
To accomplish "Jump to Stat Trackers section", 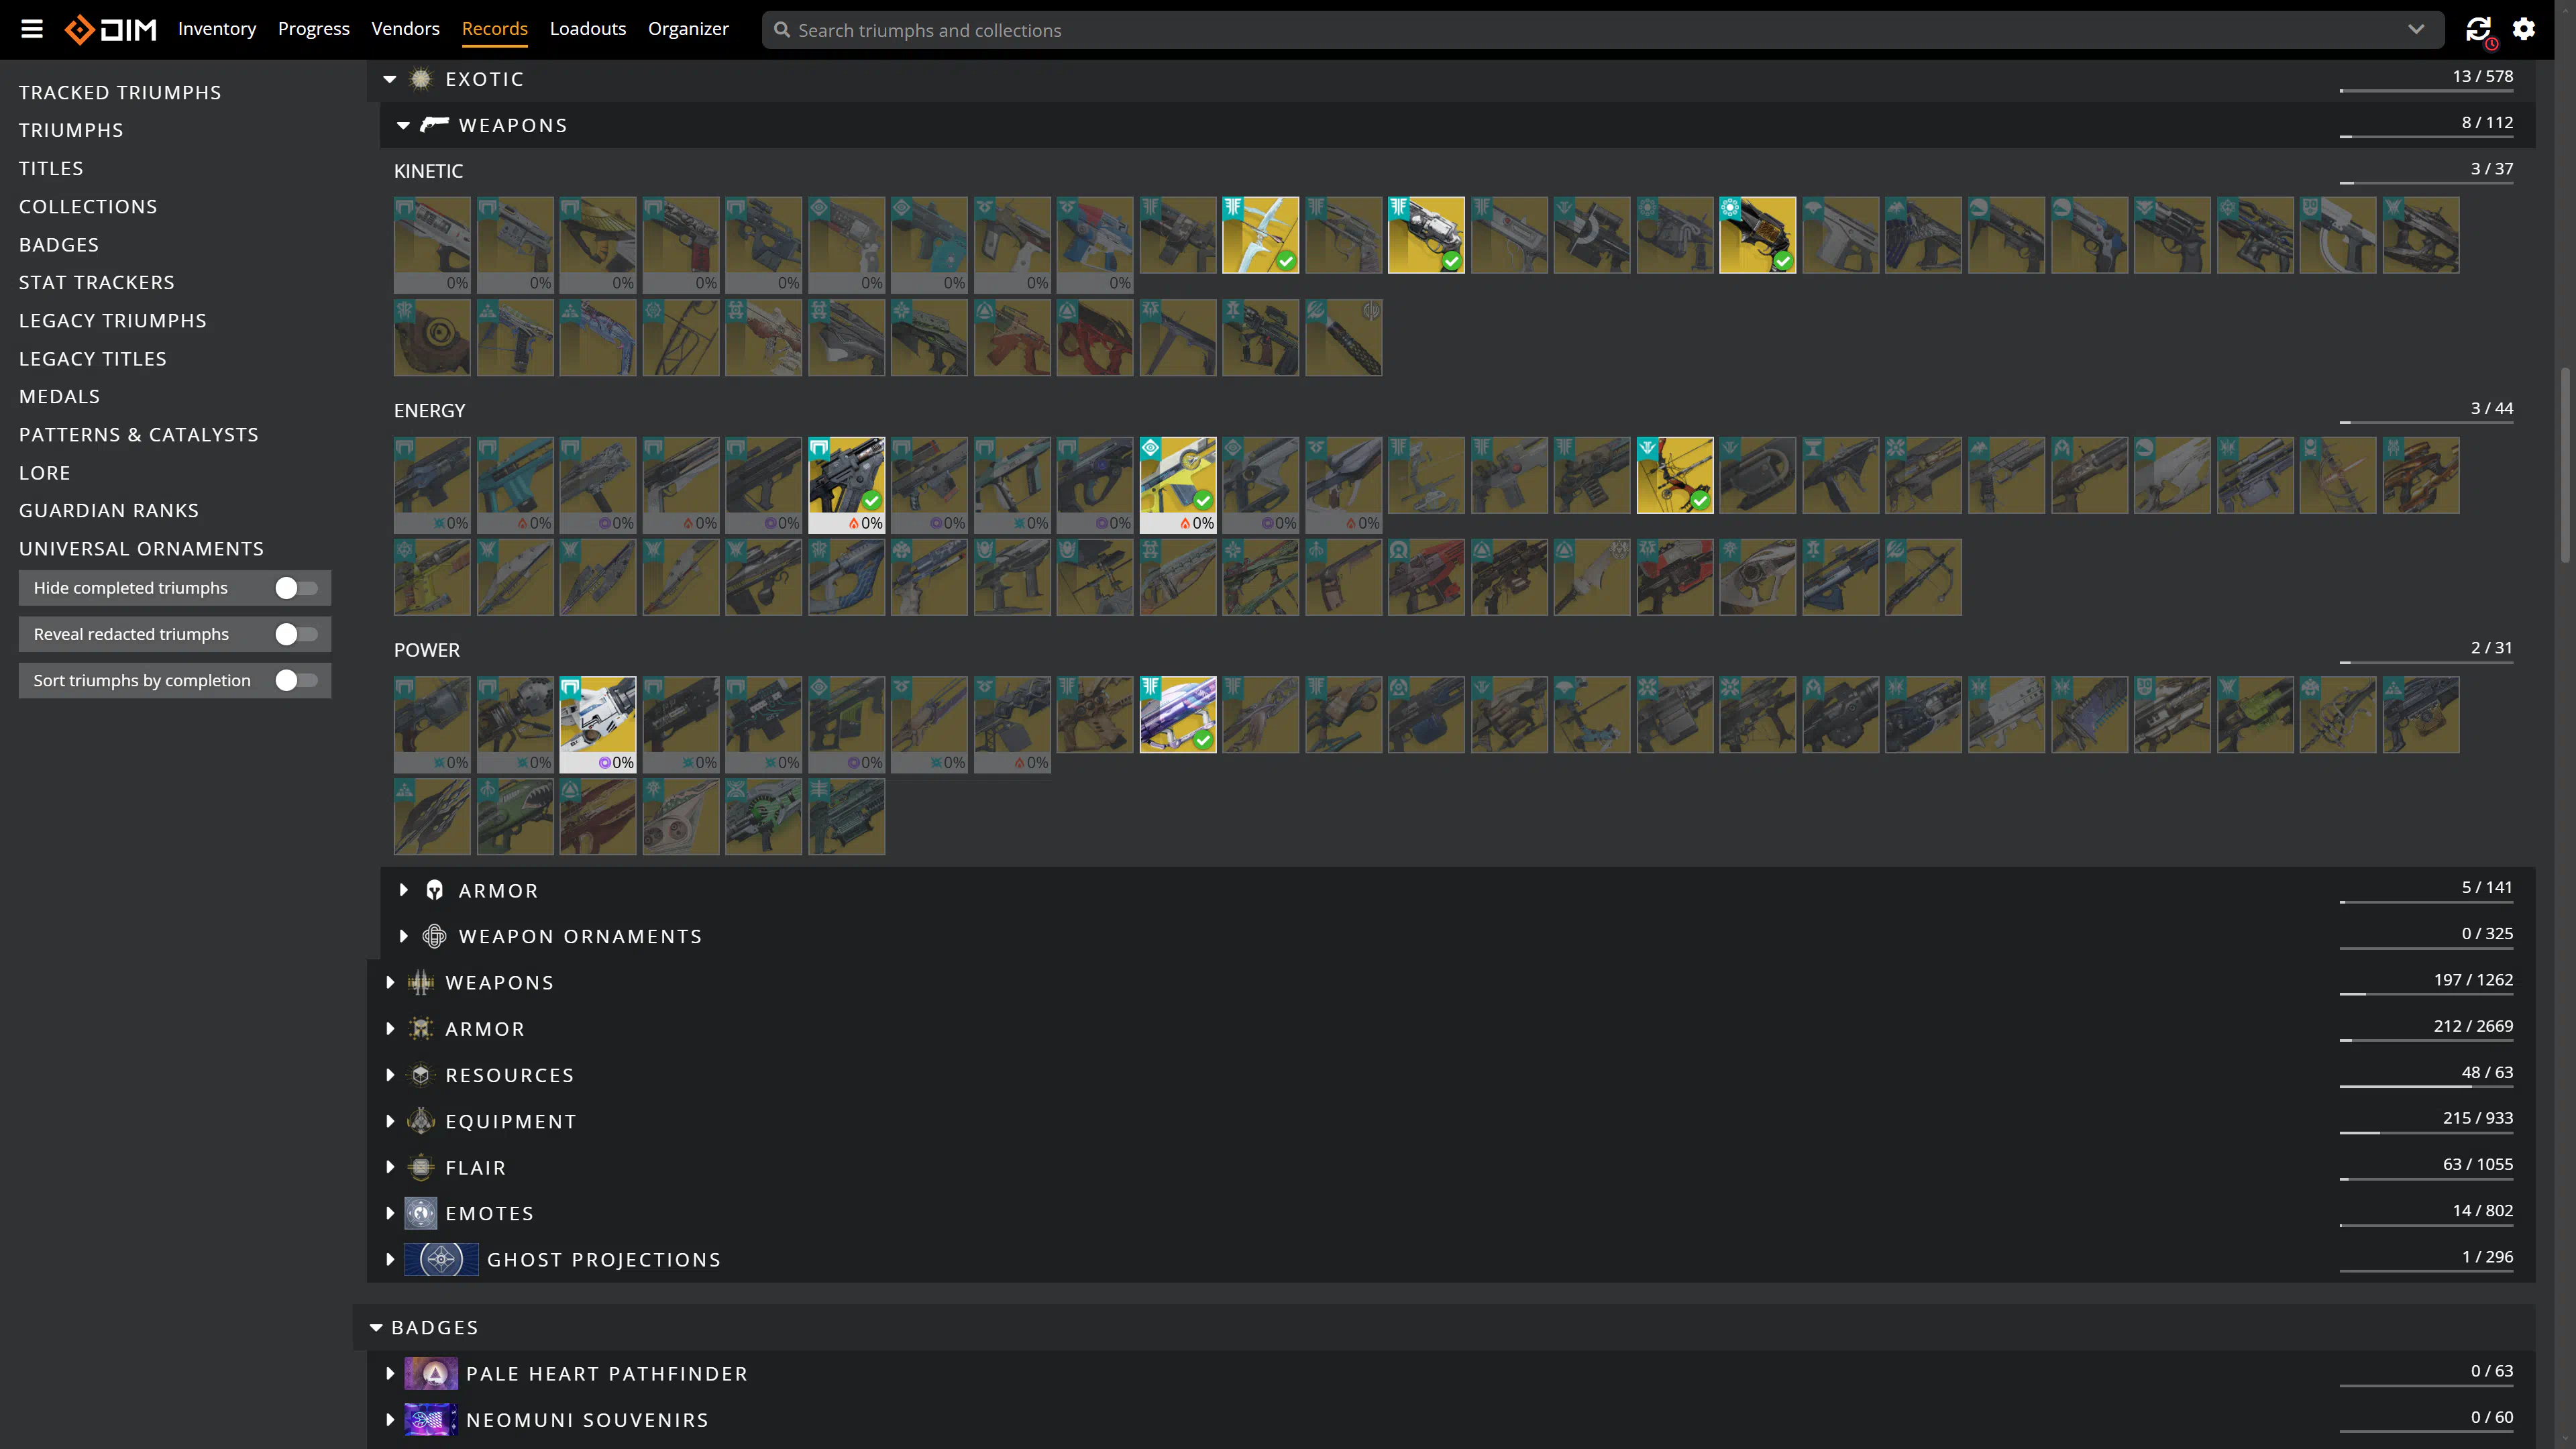I will pyautogui.click(x=96, y=283).
